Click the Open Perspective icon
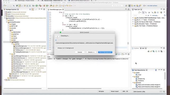The image size is (170, 95). (x=126, y=6)
